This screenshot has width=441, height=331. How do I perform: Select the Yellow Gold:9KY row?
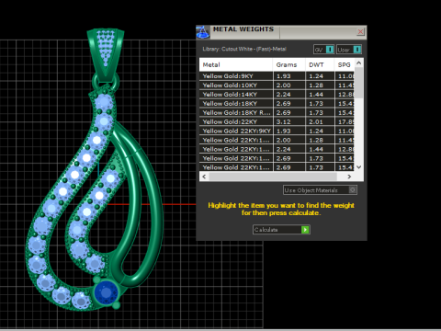277,76
